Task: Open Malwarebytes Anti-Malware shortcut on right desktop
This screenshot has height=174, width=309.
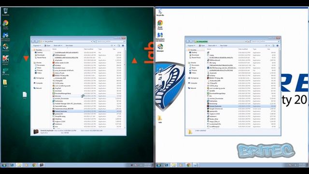Action: click(x=160, y=37)
